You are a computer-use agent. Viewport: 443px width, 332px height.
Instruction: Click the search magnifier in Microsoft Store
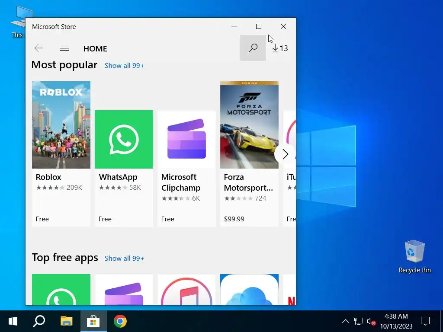[253, 48]
